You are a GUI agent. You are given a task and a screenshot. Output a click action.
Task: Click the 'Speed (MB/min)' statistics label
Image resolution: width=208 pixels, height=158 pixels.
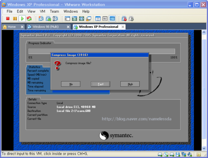point(37,75)
